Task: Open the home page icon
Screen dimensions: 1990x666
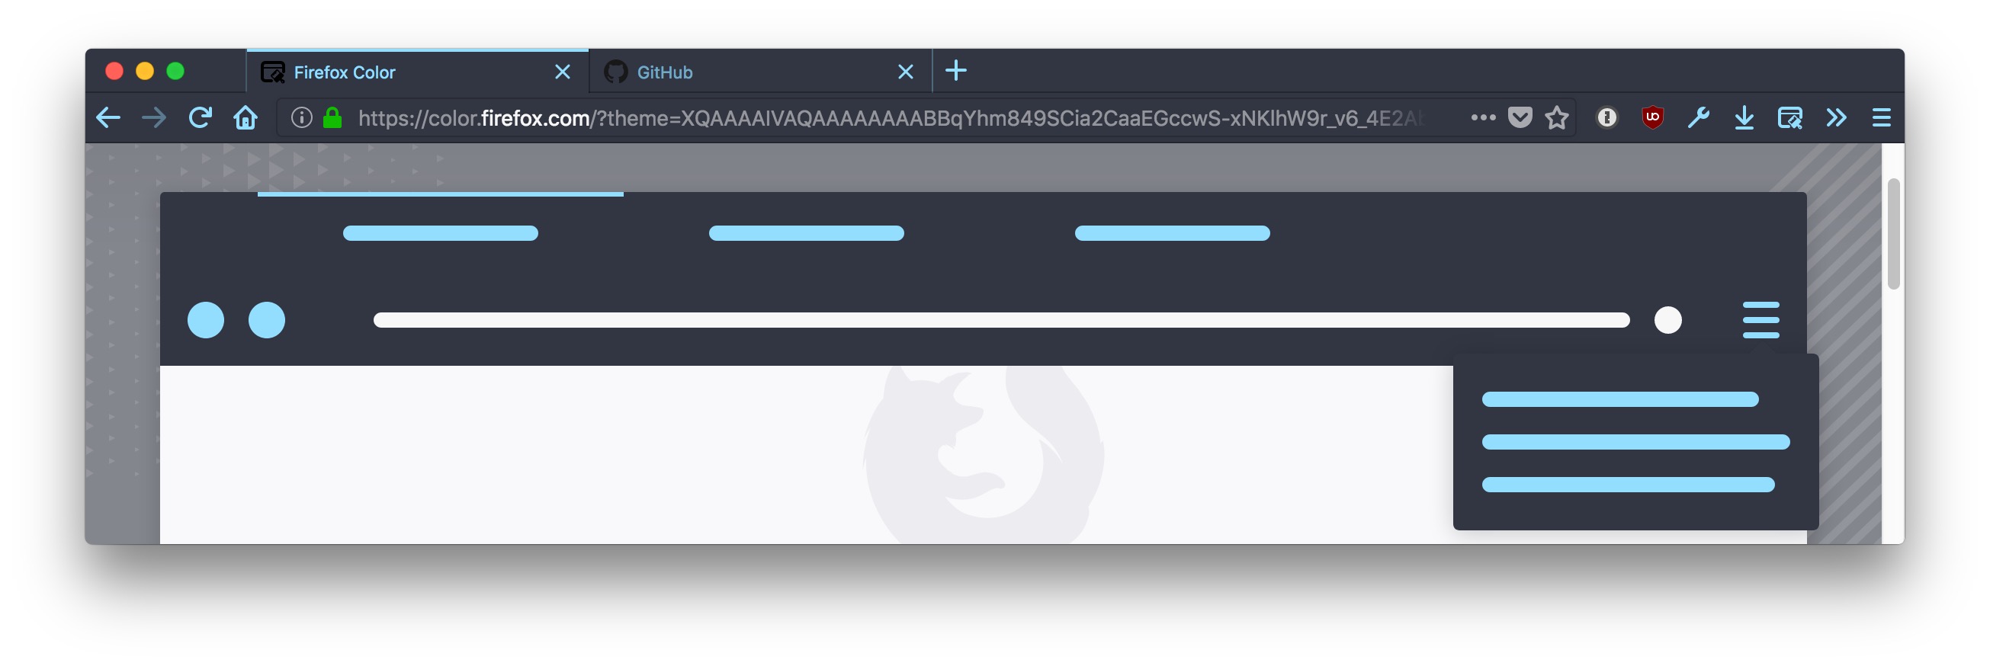Action: 246,117
